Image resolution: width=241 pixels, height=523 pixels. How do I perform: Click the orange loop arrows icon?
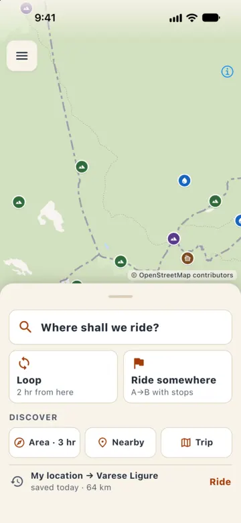[24, 363]
